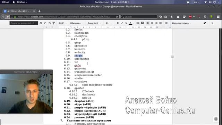Justify the text alignment
The width and height of the screenshot is (222, 125).
point(161,23)
